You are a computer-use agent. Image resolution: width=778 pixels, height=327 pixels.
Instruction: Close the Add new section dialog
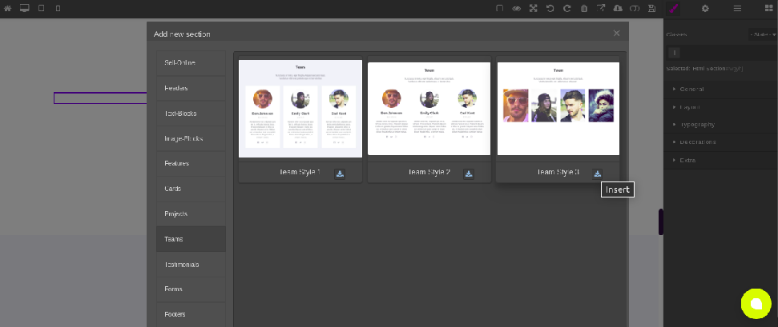pos(616,34)
